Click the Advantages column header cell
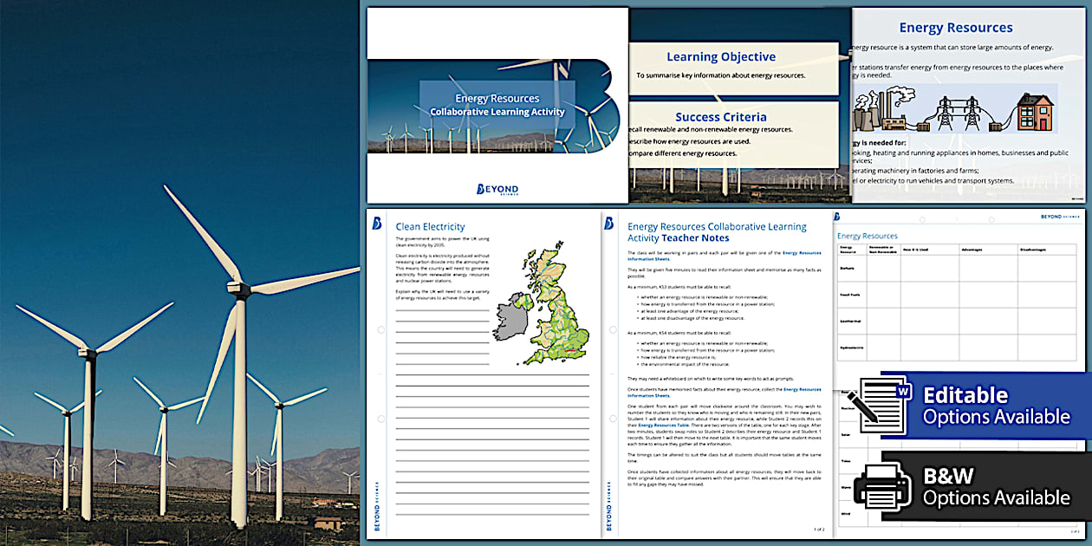 click(x=972, y=249)
